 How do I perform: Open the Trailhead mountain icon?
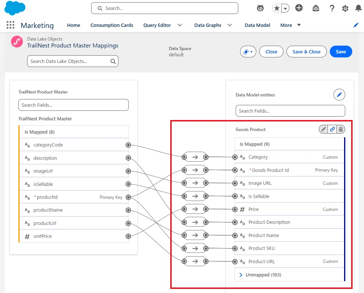[x=316, y=8]
